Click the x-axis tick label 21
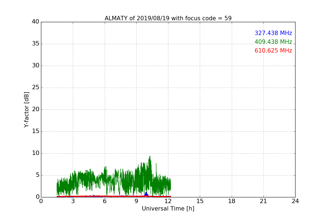The height and width of the screenshot is (219, 328). point(263,201)
